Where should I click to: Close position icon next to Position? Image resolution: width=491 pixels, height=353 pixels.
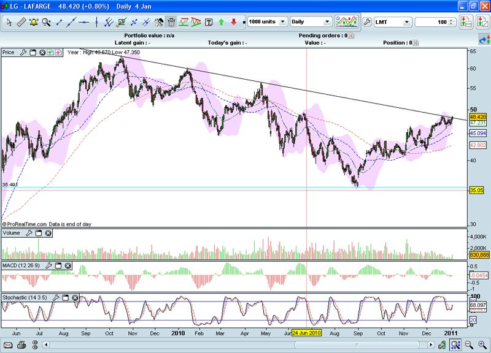click(x=416, y=43)
